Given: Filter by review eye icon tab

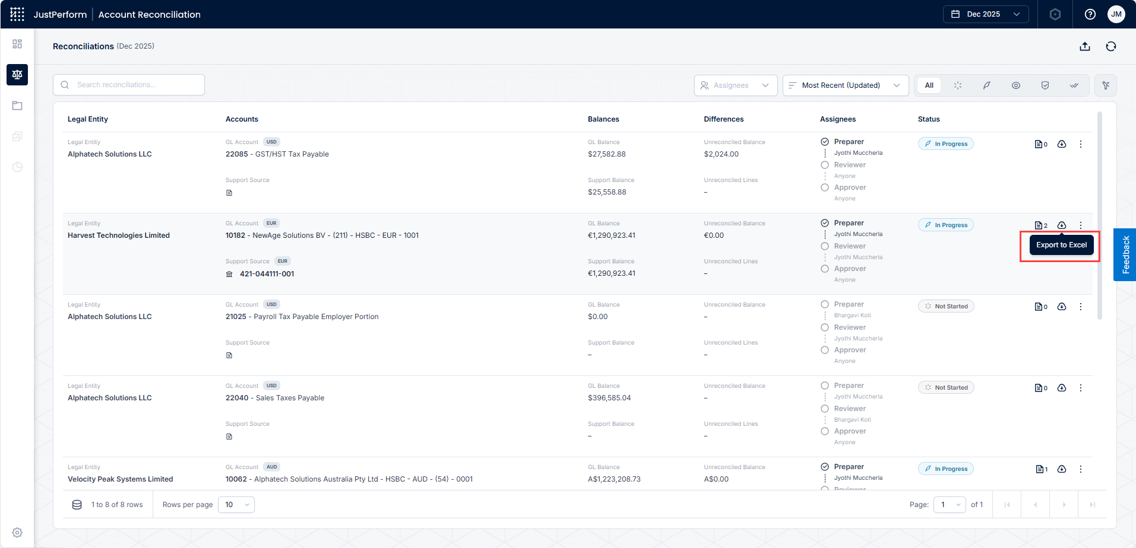Looking at the screenshot, I should pos(1016,85).
